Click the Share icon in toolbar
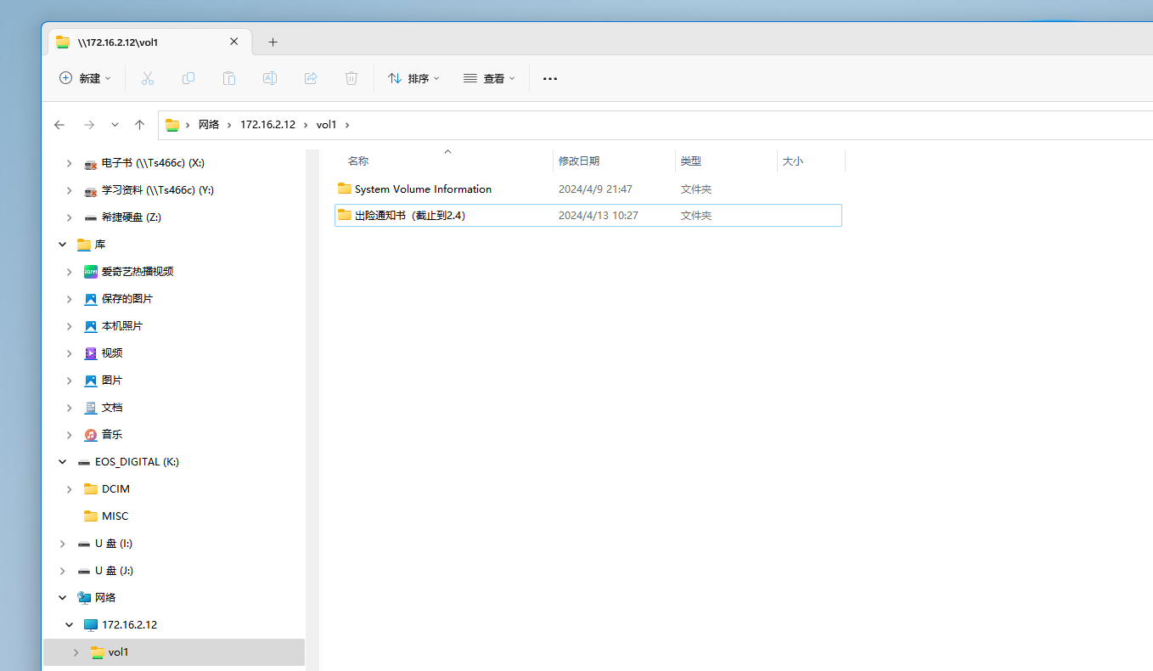Image resolution: width=1153 pixels, height=671 pixels. (x=311, y=78)
